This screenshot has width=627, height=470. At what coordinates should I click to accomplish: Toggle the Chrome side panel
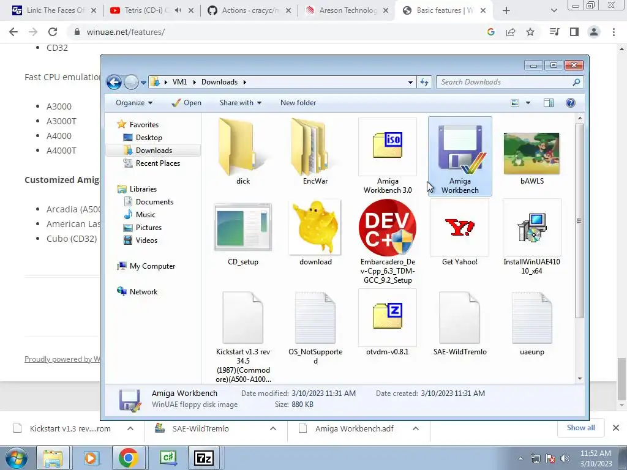pyautogui.click(x=574, y=32)
